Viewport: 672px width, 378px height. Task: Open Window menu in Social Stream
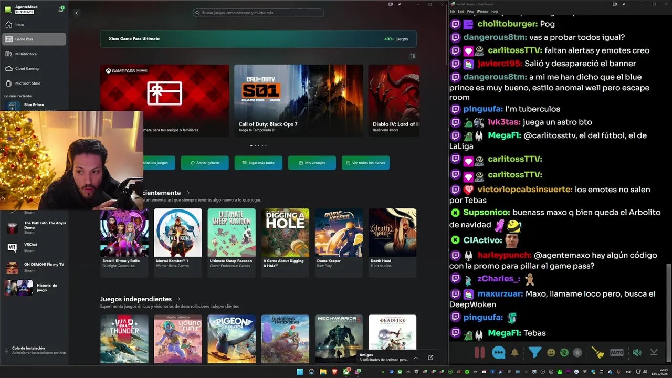pos(482,12)
